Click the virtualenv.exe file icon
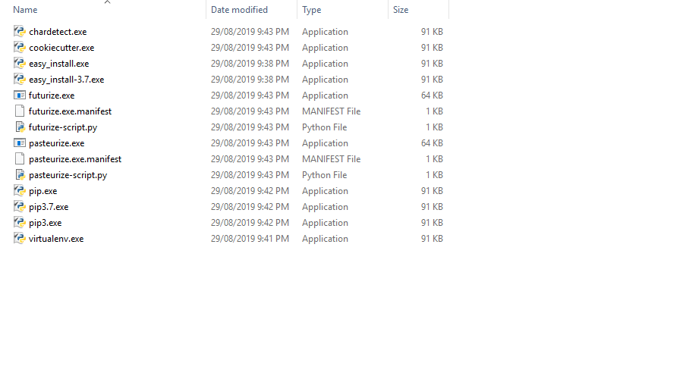 pyautogui.click(x=19, y=238)
